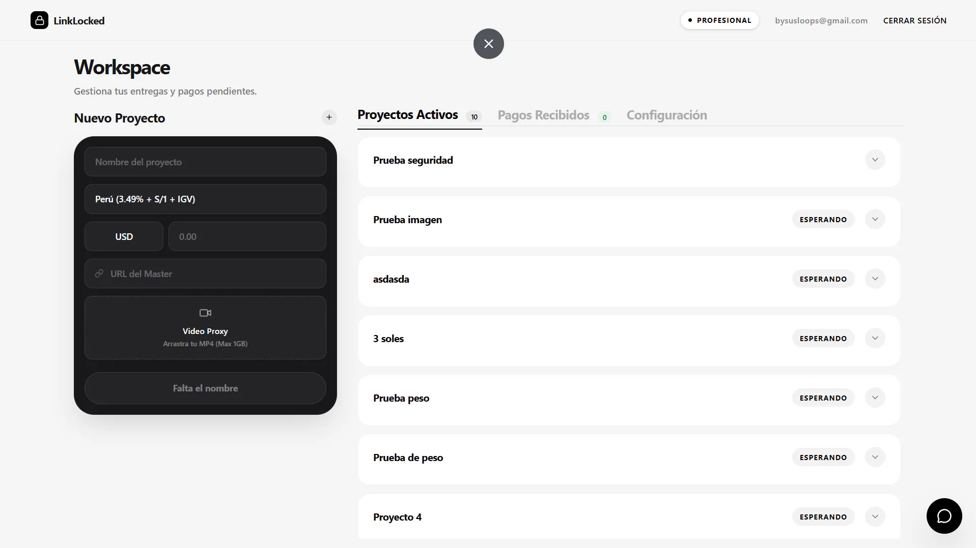This screenshot has width=976, height=548.
Task: Click the plus icon beside Nuevo Proyecto
Action: 329,117
